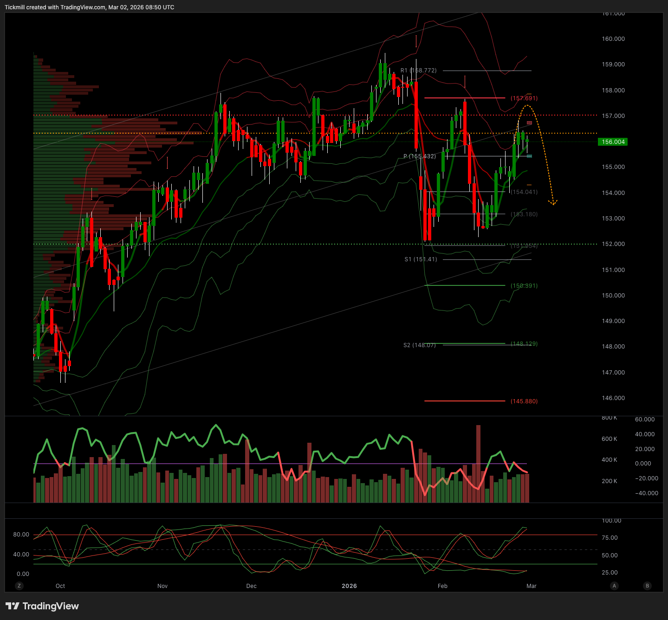Select the S2 (148.07) pivot label

click(x=420, y=345)
